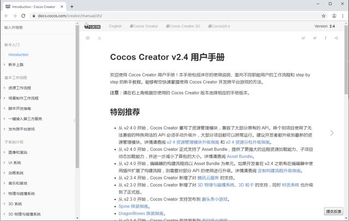The width and height of the screenshot is (349, 221).
Task: Open the v2.4 资源管理模块升级指南 link
Action: [x=193, y=142]
